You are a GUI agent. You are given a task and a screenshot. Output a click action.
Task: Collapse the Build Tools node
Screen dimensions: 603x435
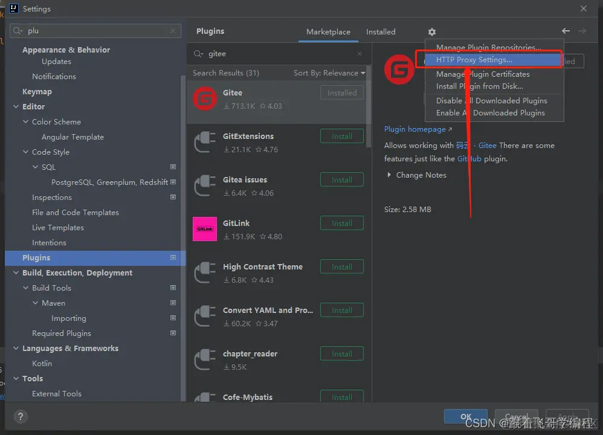25,288
